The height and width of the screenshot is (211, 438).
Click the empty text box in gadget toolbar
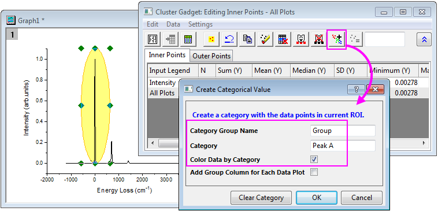click(385, 39)
